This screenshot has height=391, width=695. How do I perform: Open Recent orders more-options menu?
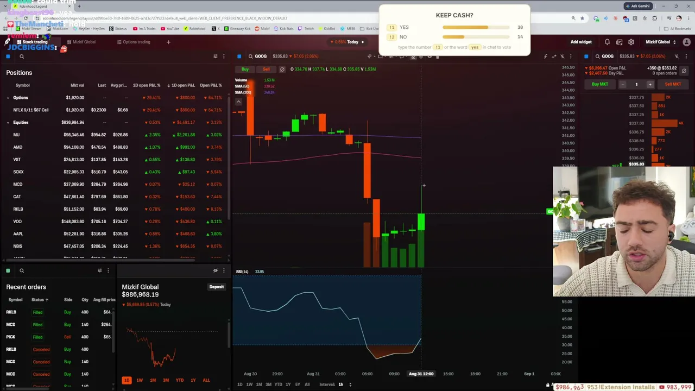tap(108, 270)
